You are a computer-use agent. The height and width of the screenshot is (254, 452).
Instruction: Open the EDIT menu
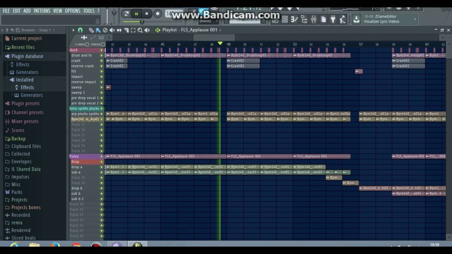17,11
